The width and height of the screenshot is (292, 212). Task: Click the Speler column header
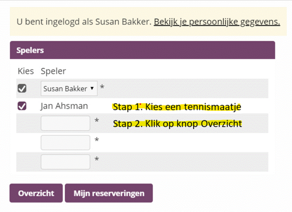53,71
